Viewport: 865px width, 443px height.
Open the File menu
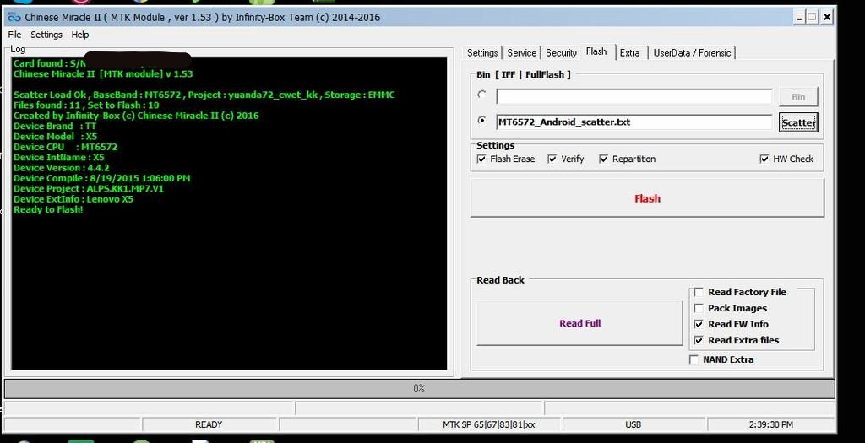(14, 35)
